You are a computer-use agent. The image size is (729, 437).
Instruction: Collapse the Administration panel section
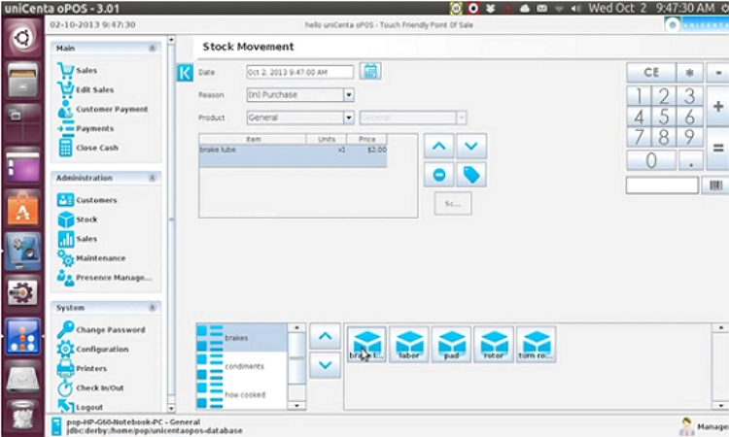(x=152, y=178)
